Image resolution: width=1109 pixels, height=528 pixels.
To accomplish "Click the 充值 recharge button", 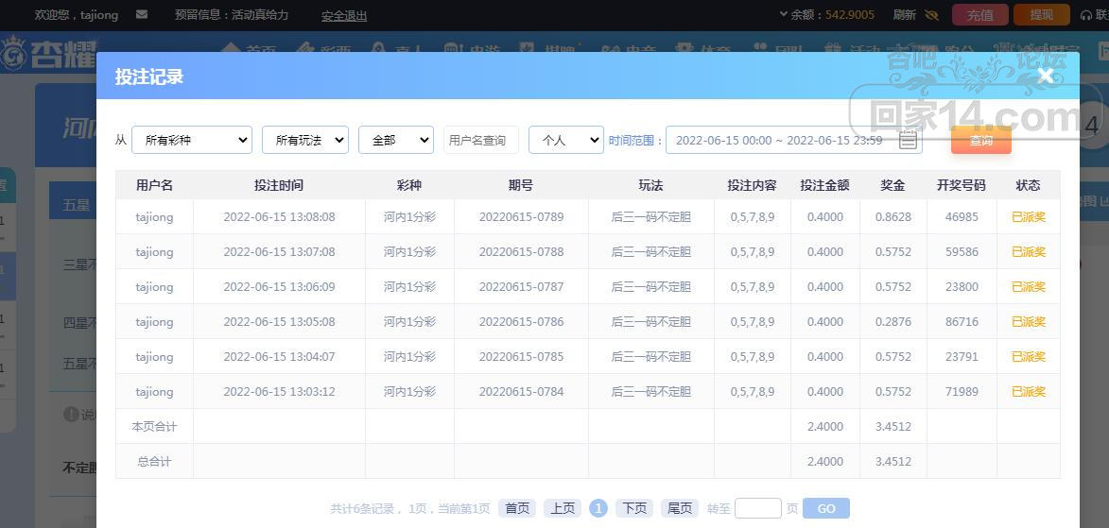I will 979,15.
